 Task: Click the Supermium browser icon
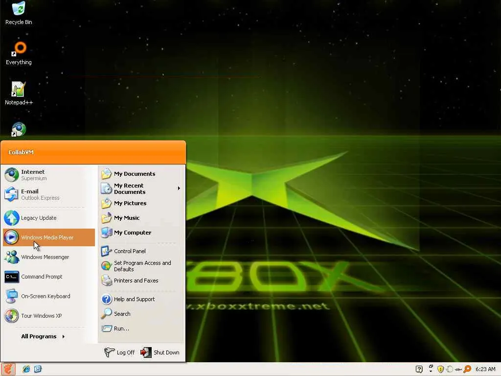pos(12,175)
